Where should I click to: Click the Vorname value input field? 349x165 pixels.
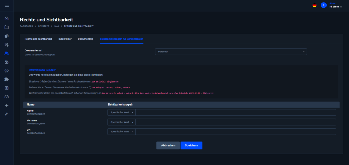point(236,122)
